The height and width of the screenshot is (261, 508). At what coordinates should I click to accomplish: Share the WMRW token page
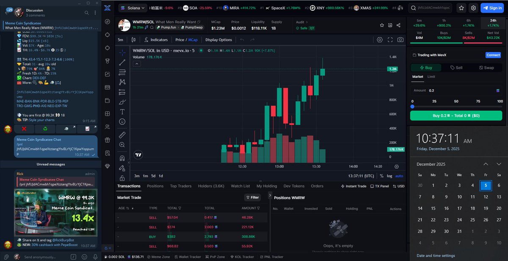pyautogui.click(x=399, y=25)
